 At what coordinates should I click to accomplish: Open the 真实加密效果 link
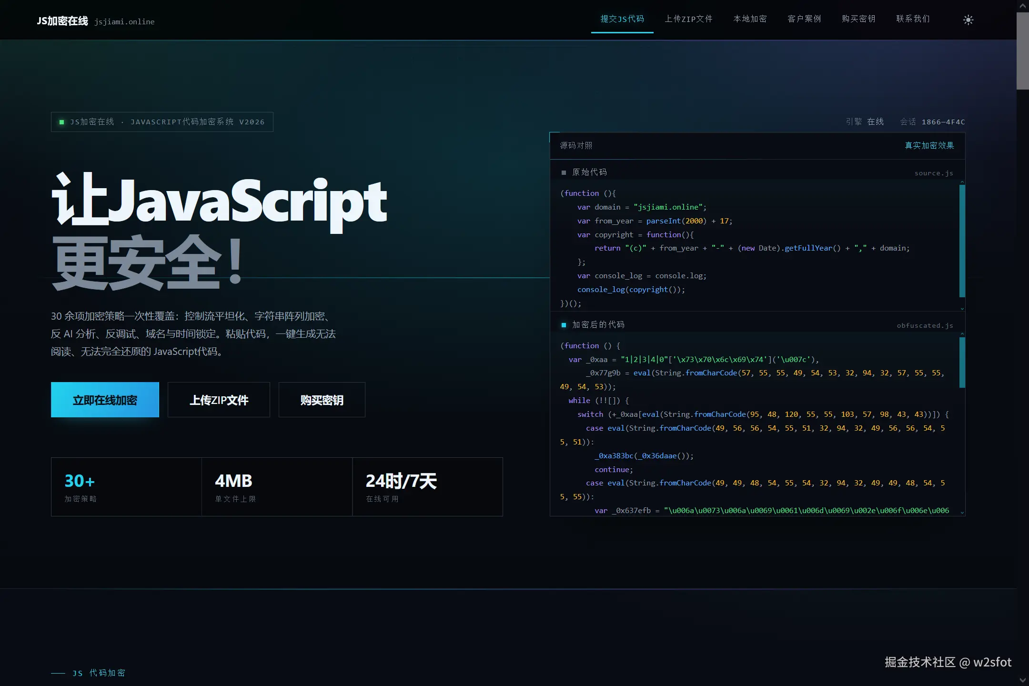coord(929,145)
